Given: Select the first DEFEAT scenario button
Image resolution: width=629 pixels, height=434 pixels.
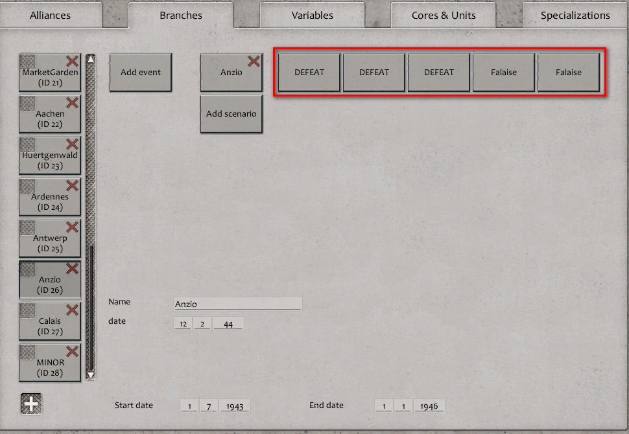Looking at the screenshot, I should [308, 72].
